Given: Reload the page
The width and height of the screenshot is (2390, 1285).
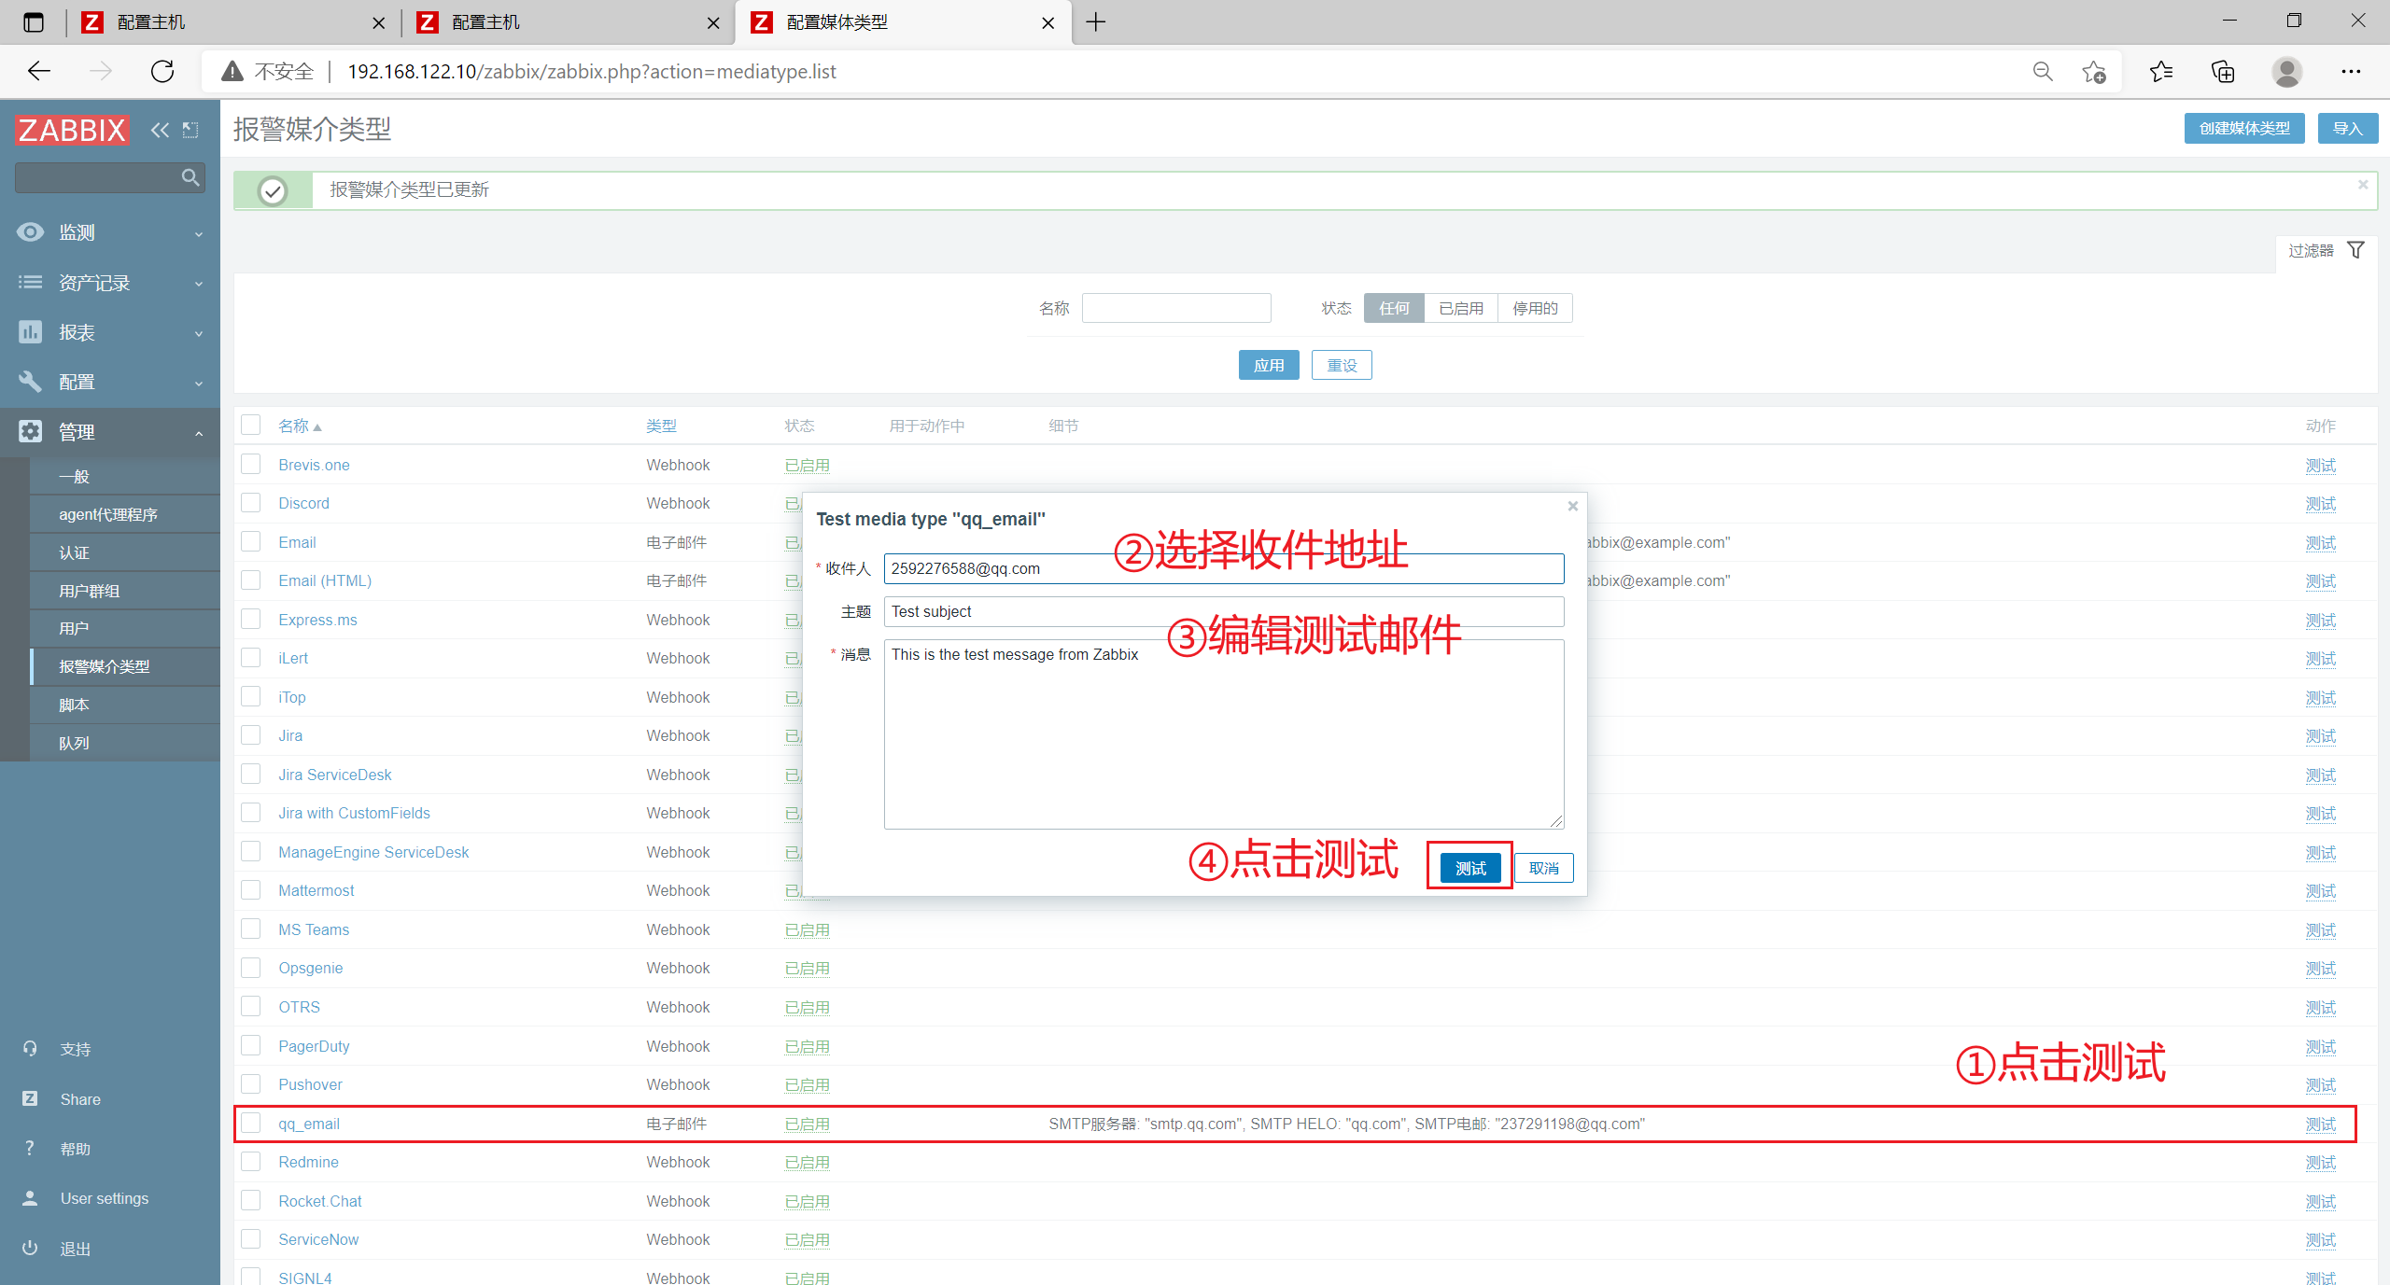Looking at the screenshot, I should coord(162,72).
